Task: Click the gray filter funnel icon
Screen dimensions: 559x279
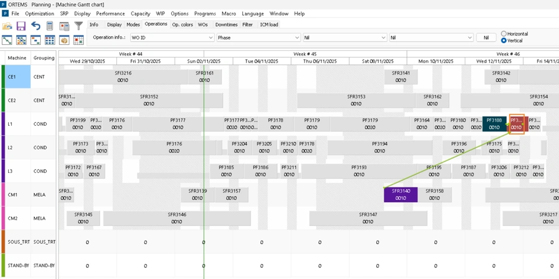Action: (x=79, y=26)
